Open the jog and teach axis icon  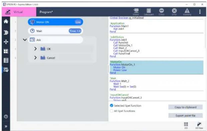pos(6,42)
